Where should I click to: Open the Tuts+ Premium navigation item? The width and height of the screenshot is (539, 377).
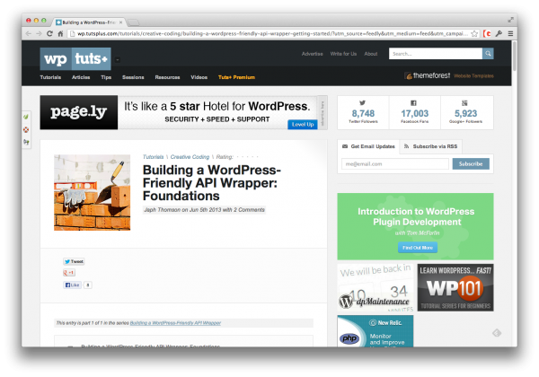[x=236, y=77]
